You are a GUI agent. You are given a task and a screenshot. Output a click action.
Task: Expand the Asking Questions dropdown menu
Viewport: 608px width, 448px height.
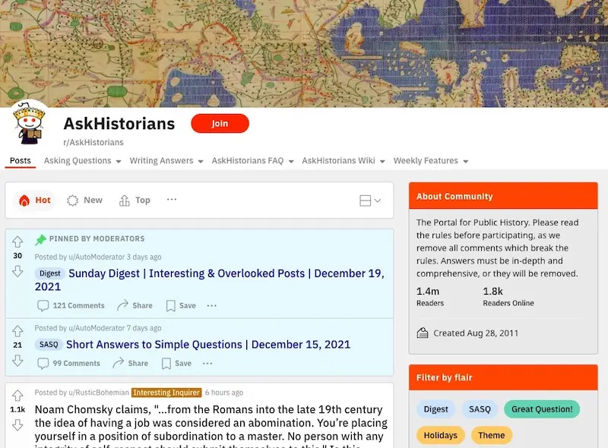click(x=82, y=160)
